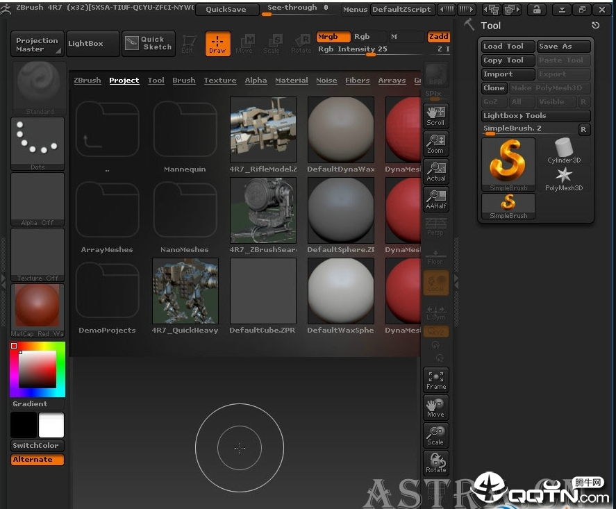This screenshot has width=616, height=509.
Task: Toggle the Zadd mode
Action: [438, 37]
